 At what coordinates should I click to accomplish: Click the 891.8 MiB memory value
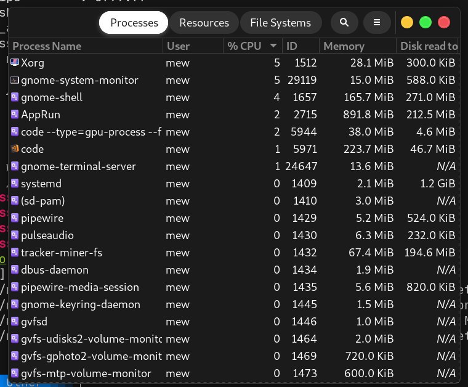368,115
